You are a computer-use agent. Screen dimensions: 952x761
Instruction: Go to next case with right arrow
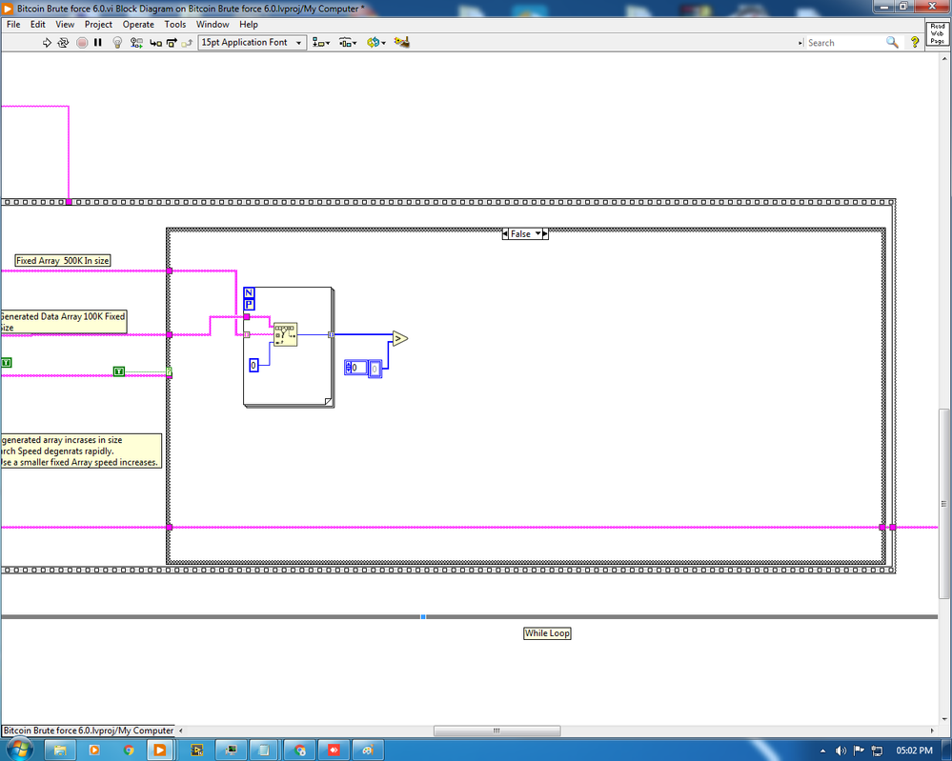click(x=545, y=233)
